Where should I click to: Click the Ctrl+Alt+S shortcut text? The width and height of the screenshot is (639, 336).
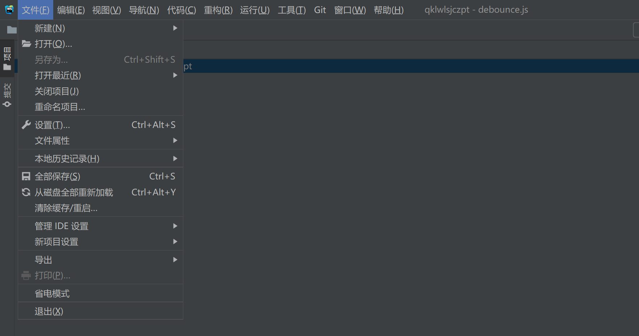coord(154,125)
